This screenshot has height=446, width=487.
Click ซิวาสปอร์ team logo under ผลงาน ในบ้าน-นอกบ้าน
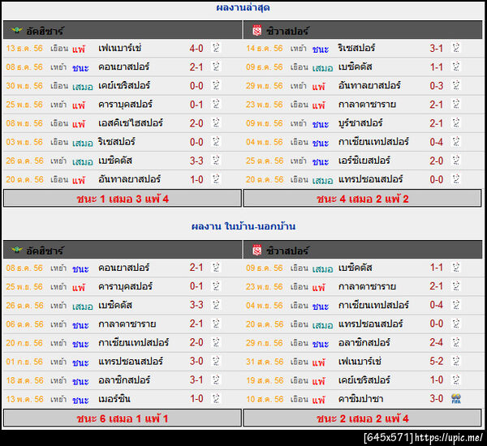[256, 250]
